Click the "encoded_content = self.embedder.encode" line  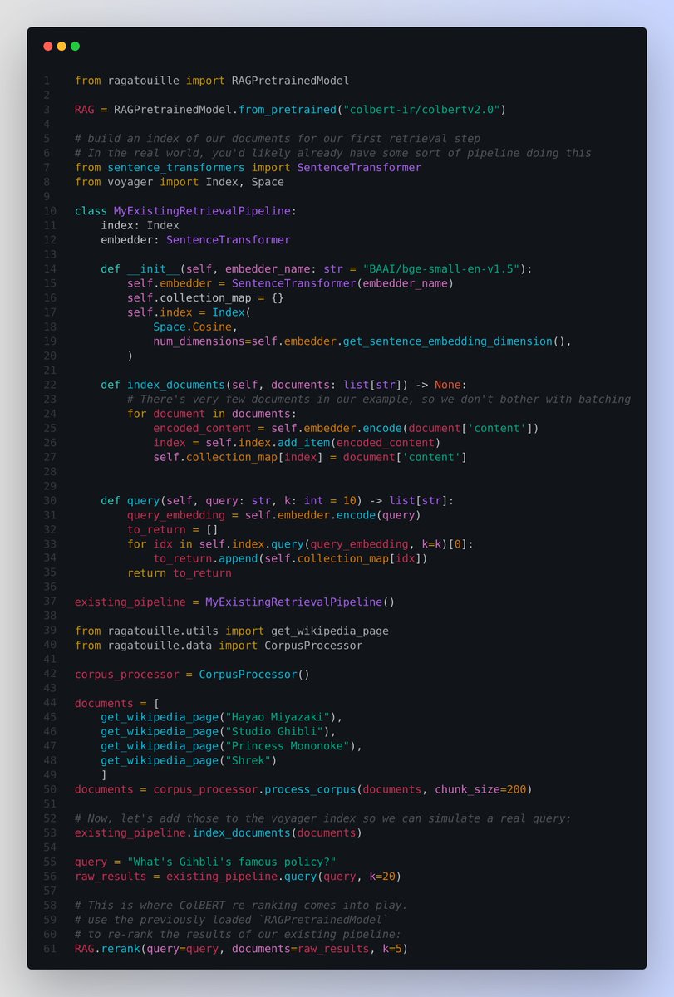(x=347, y=428)
